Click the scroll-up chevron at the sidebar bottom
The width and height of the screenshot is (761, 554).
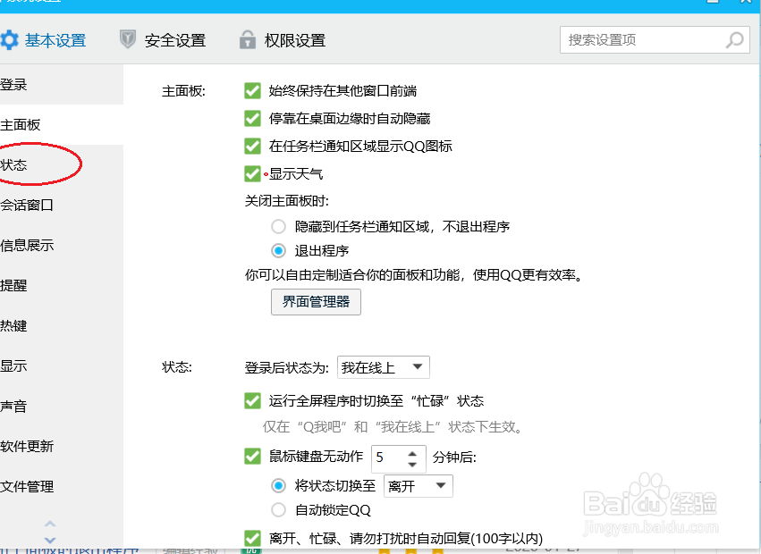pos(49,525)
